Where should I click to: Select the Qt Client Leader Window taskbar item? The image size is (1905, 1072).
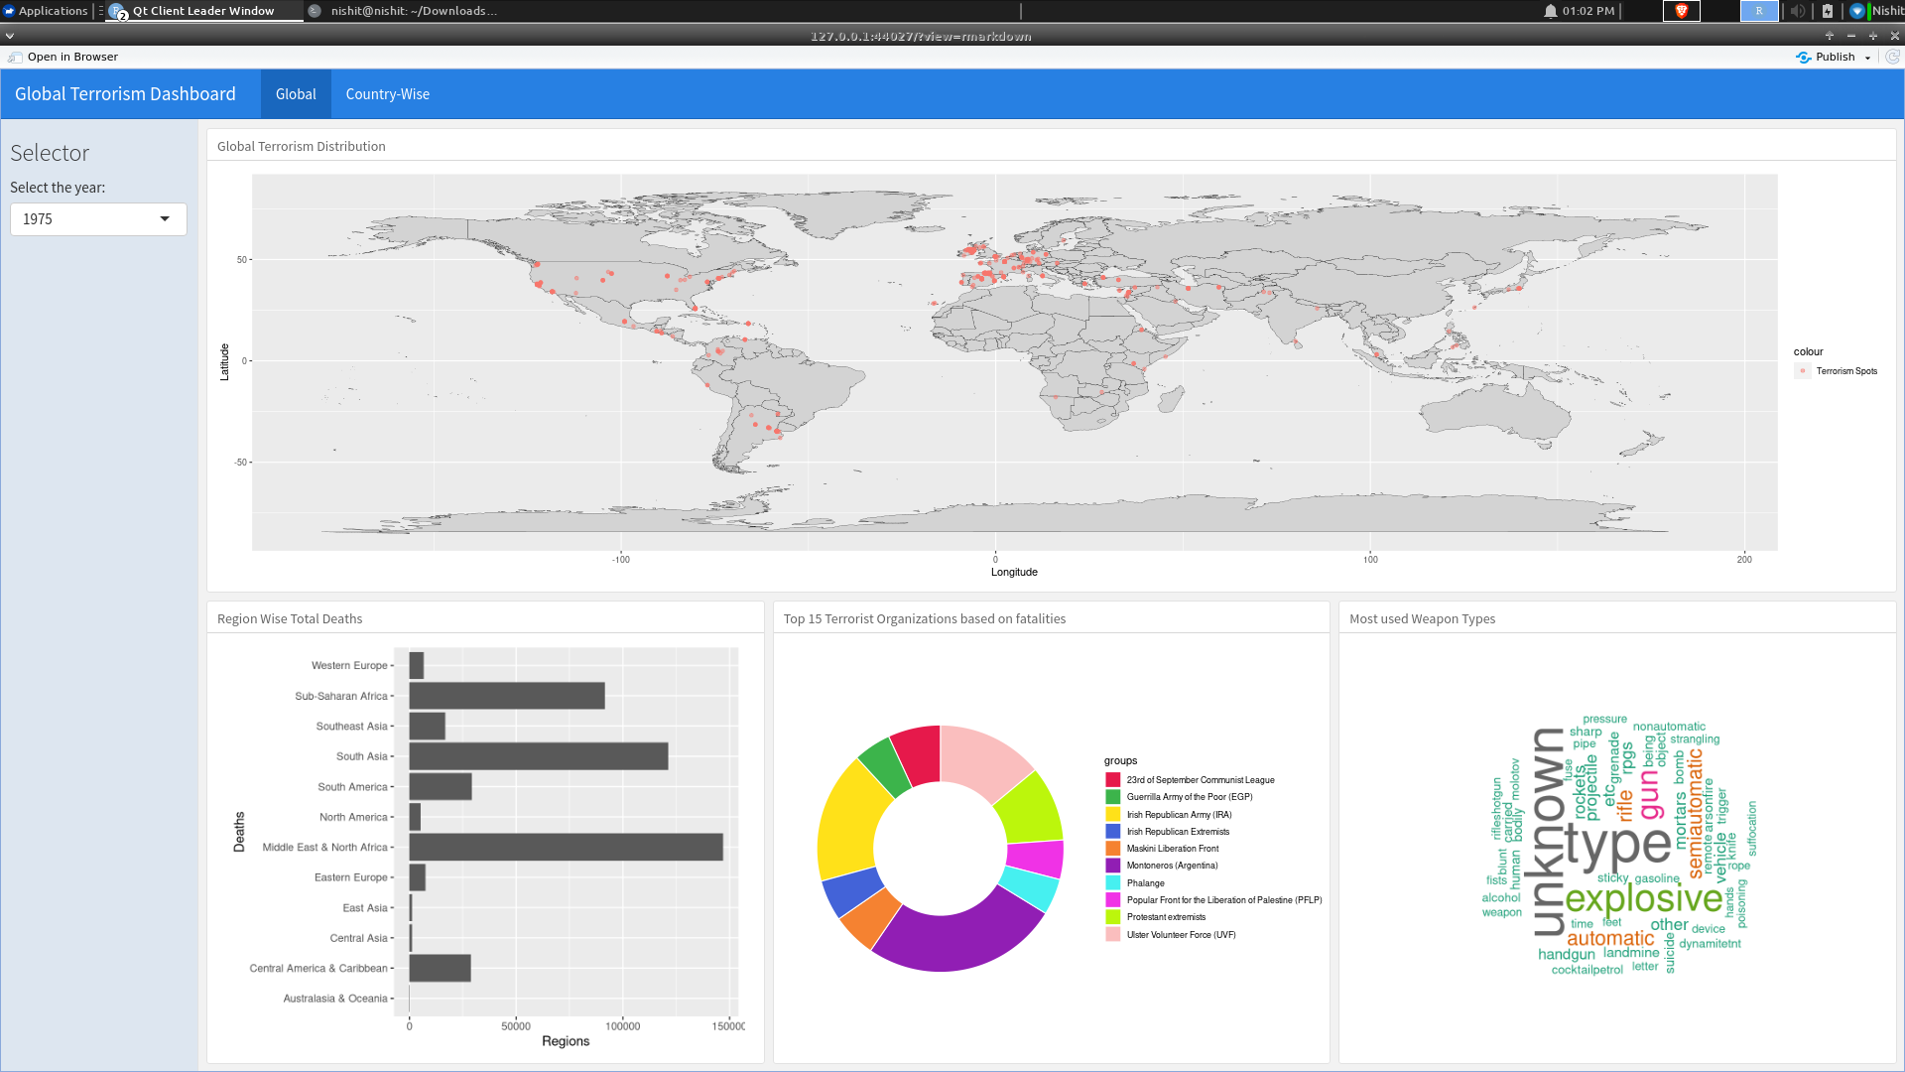click(x=203, y=11)
